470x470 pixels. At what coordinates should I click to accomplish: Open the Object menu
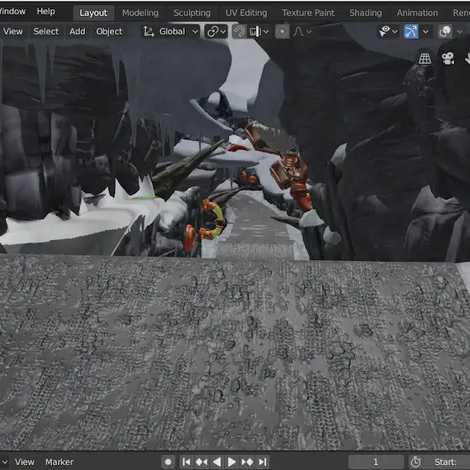point(109,32)
